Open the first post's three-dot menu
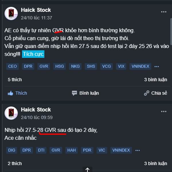The width and height of the screenshot is (172, 172). pyautogui.click(x=164, y=12)
